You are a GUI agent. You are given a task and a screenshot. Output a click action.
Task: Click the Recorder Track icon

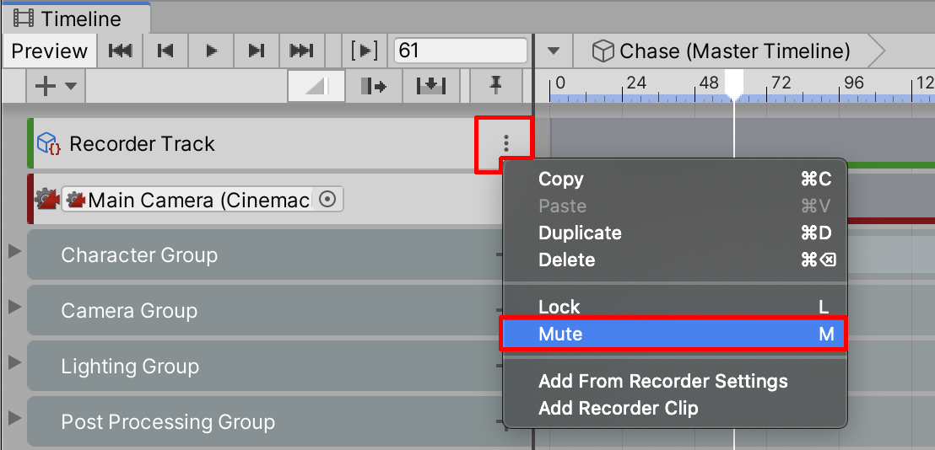pos(48,143)
